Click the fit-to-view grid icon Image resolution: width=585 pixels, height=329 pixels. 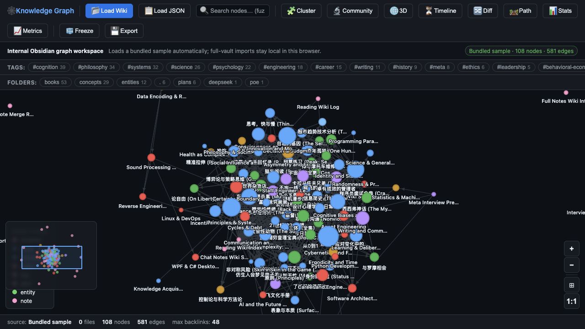click(571, 285)
